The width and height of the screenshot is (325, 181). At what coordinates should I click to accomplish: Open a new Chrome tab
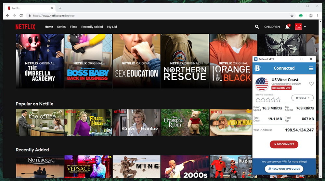point(60,8)
